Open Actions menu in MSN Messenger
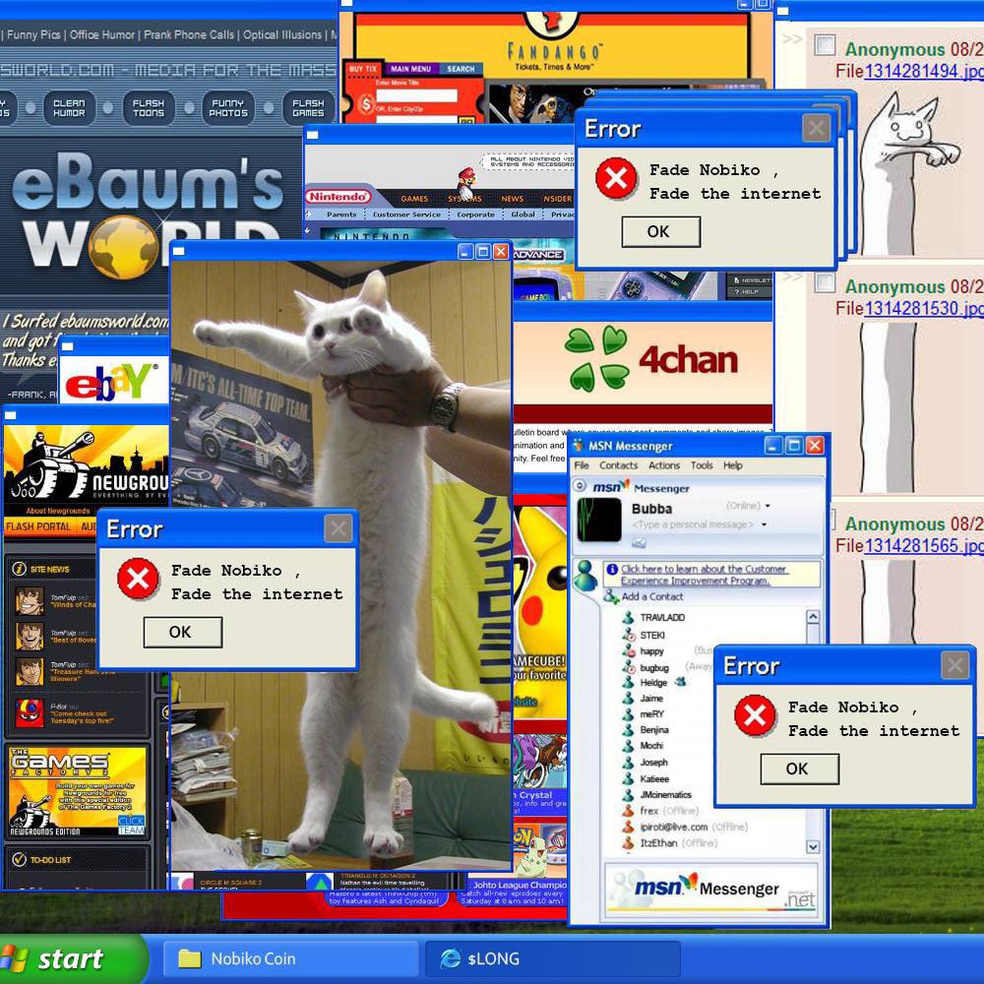 (x=664, y=465)
